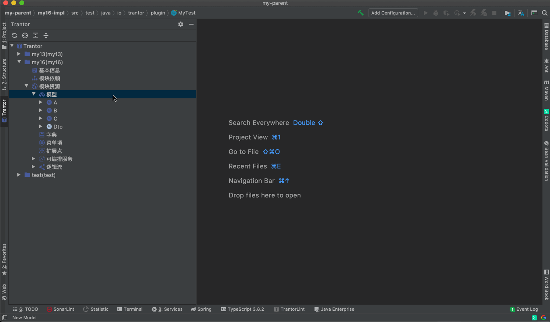Expand the Dto model arrow

coord(41,127)
